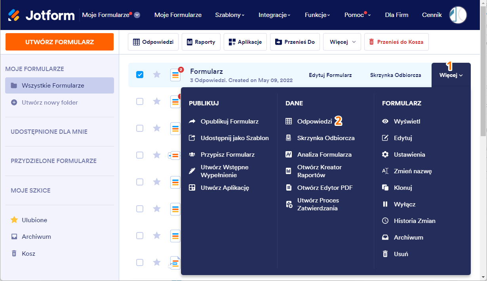This screenshot has width=487, height=281.
Task: Tick the checkbox of the fifth form row
Action: [140, 182]
